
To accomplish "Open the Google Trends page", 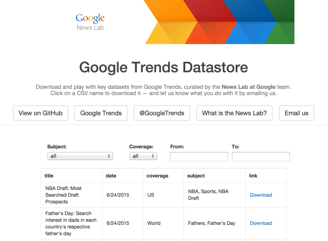I will click(100, 113).
